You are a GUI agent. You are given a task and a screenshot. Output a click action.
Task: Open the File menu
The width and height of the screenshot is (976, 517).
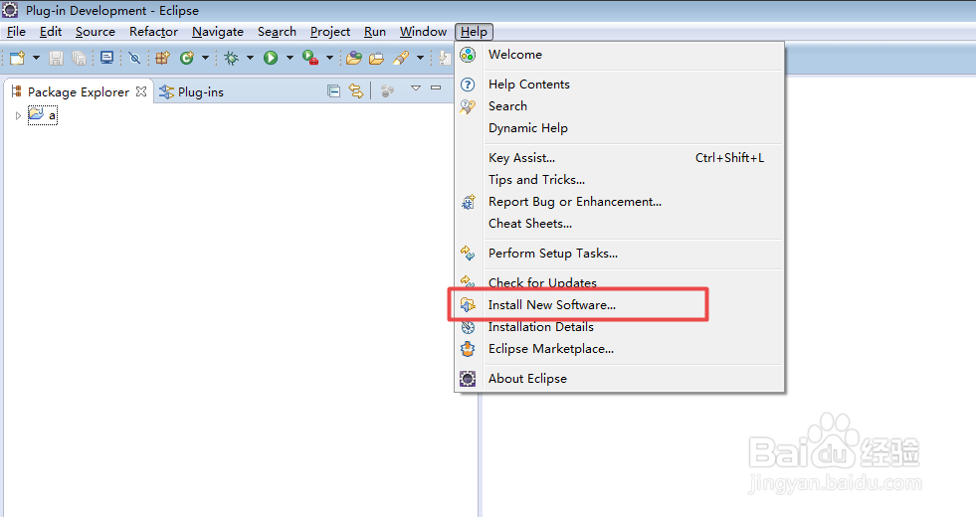tap(16, 32)
